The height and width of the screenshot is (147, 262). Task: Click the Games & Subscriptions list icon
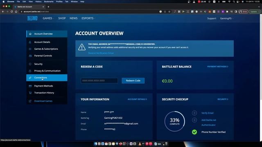(x=30, y=49)
